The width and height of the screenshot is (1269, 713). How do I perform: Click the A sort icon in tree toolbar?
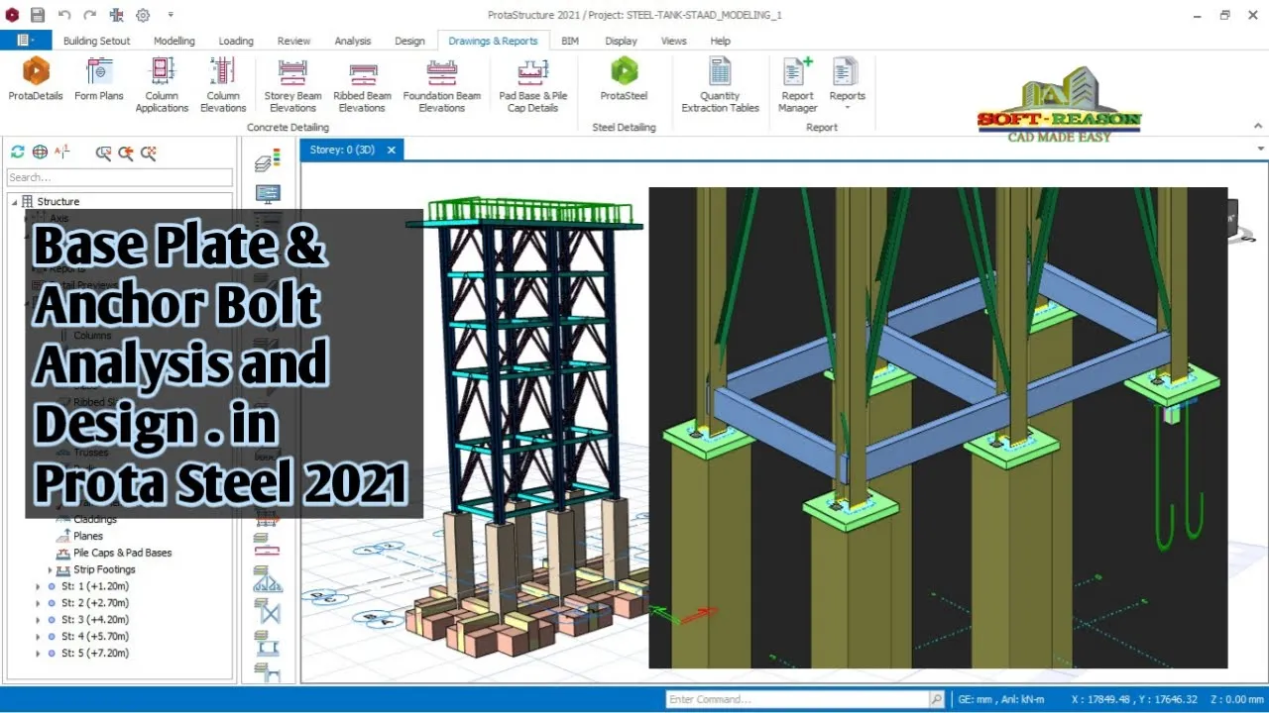tap(62, 152)
